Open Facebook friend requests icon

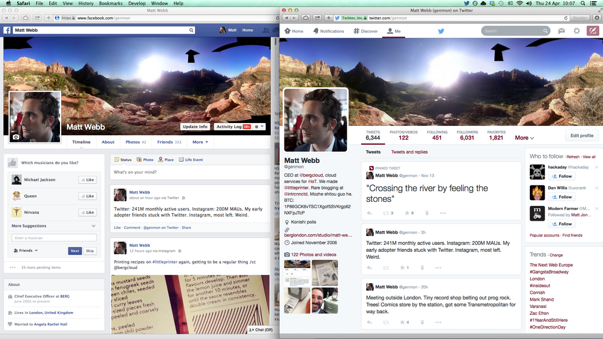coord(266,30)
